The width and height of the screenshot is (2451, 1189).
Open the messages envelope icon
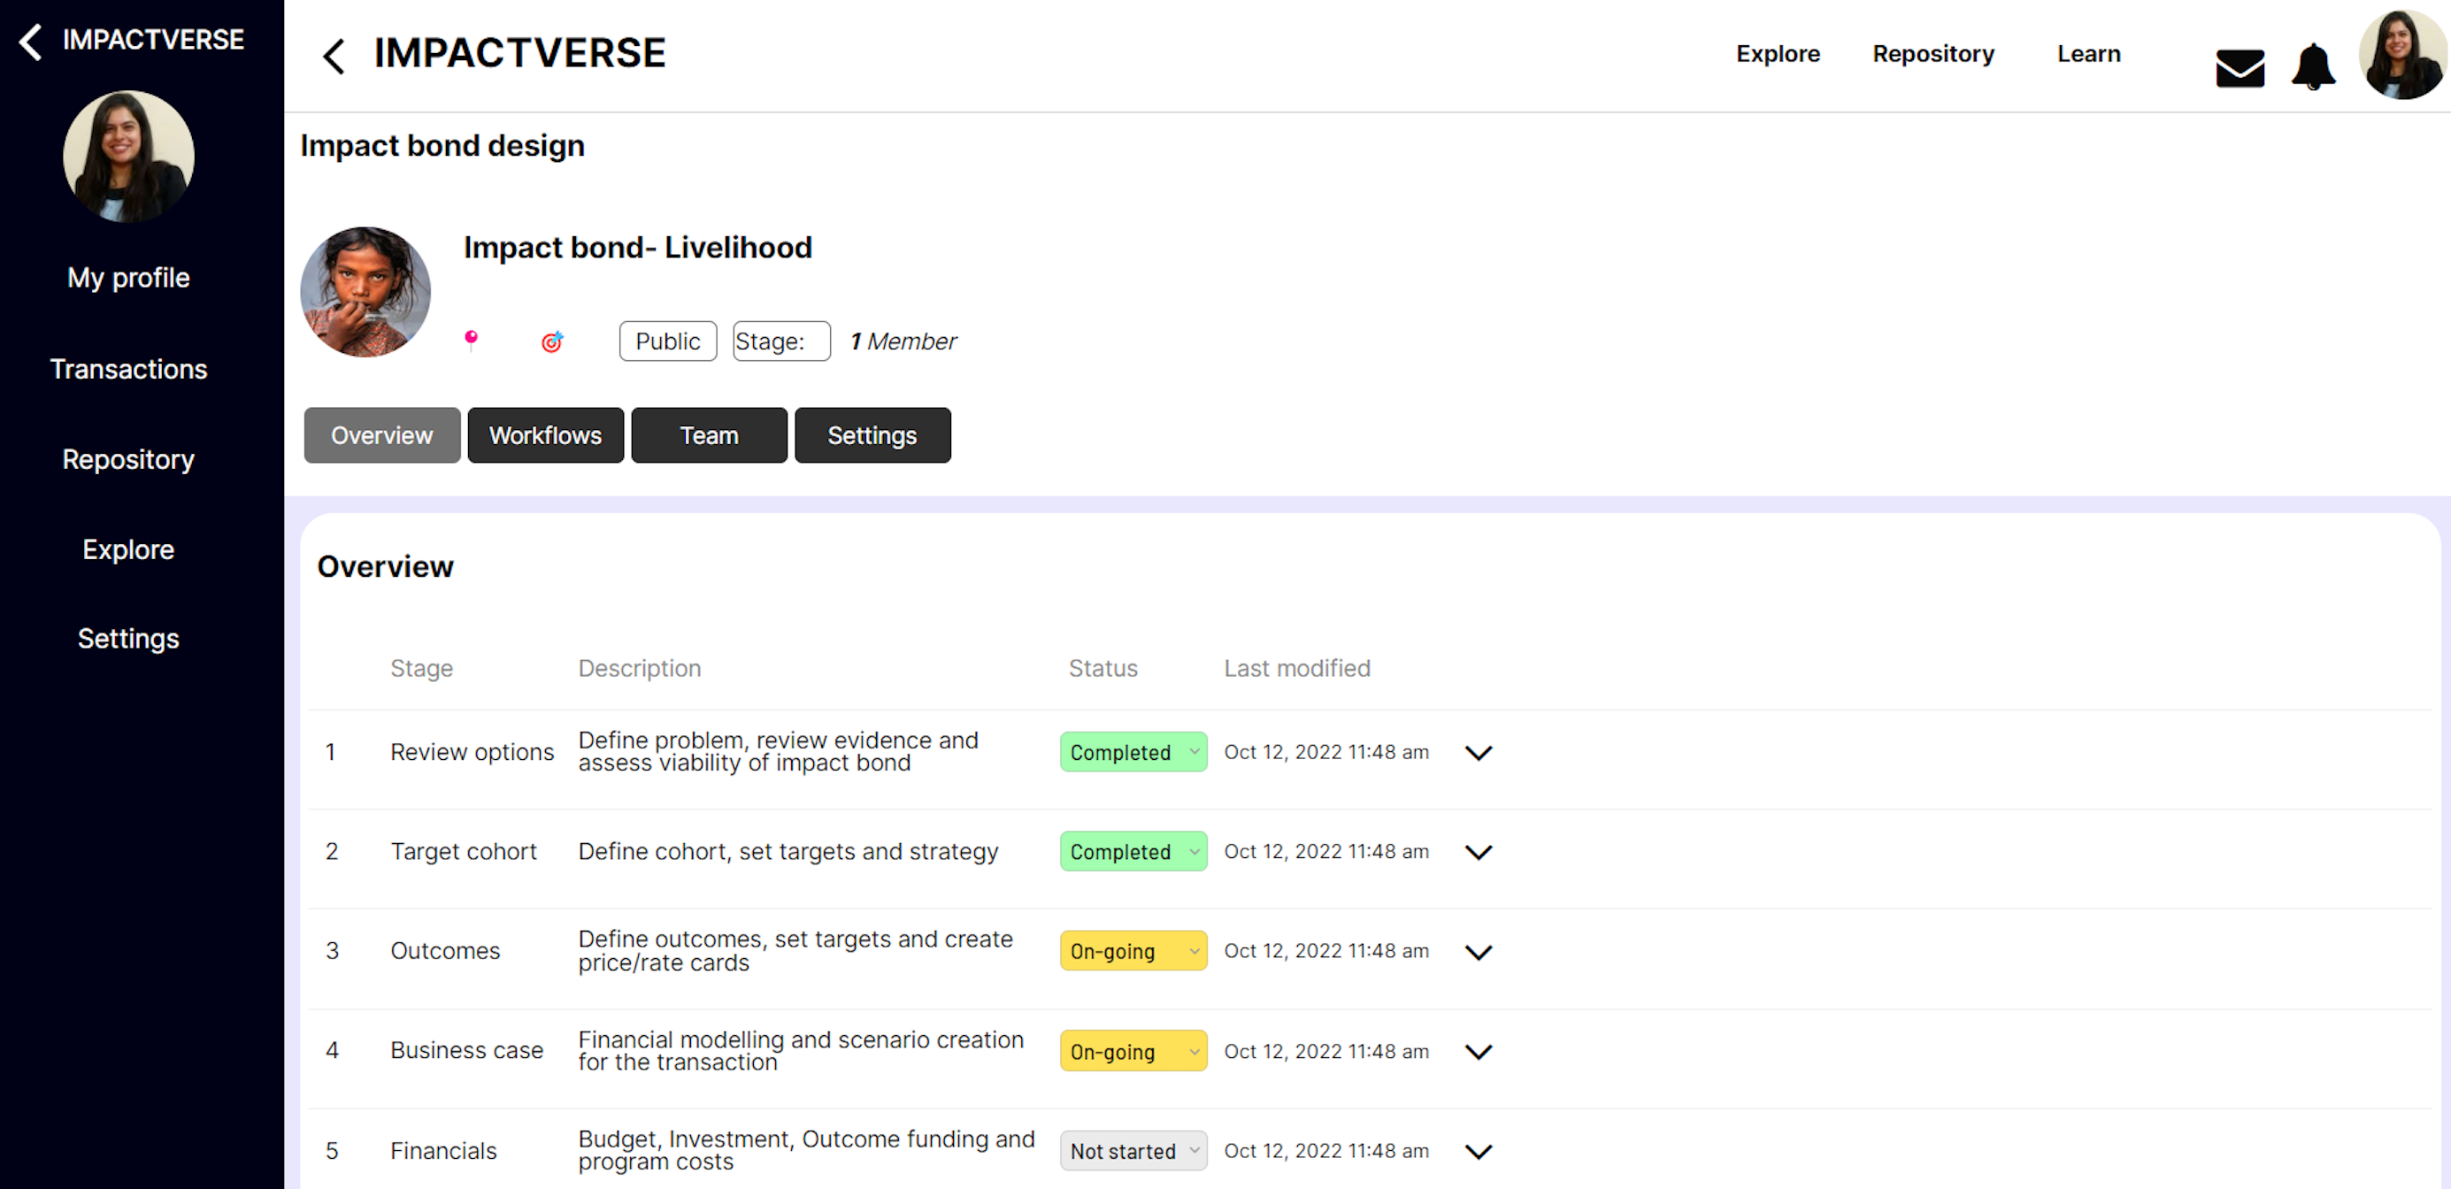[2240, 68]
